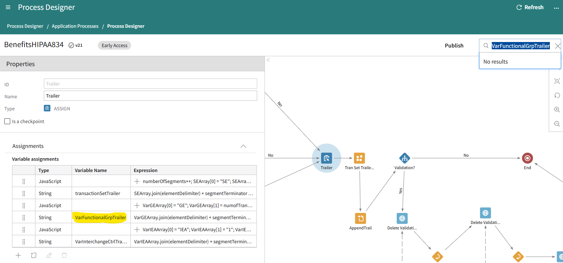Select the End node

[x=528, y=158]
